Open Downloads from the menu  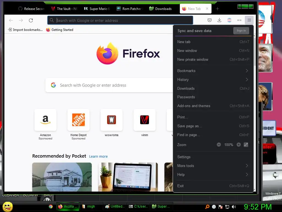click(213, 88)
